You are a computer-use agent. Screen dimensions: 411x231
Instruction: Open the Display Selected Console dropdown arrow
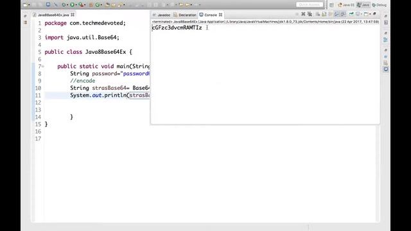(x=362, y=14)
